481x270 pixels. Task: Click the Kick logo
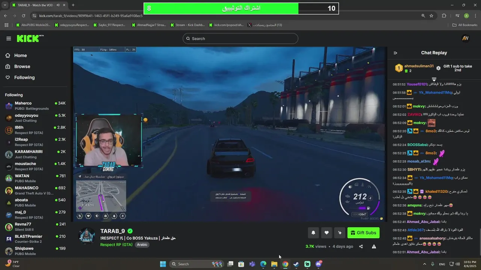pyautogui.click(x=30, y=38)
